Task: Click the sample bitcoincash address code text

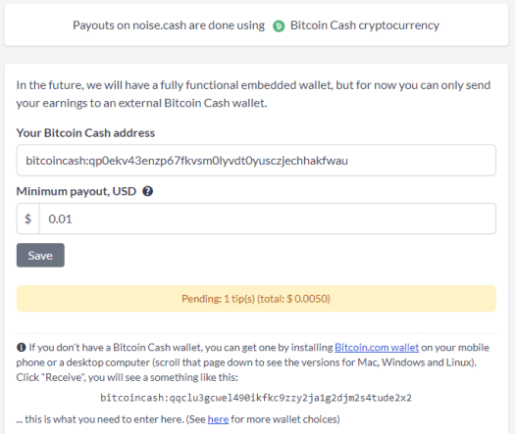Action: (256, 398)
